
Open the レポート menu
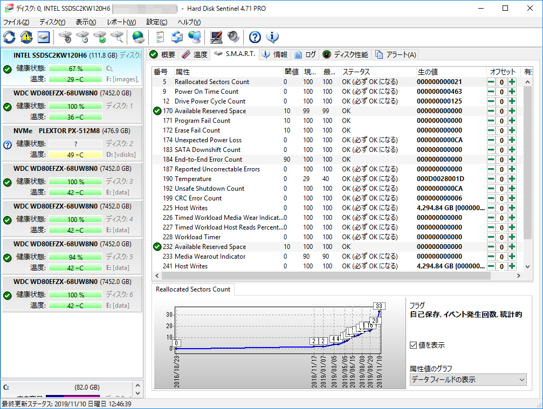pos(121,22)
